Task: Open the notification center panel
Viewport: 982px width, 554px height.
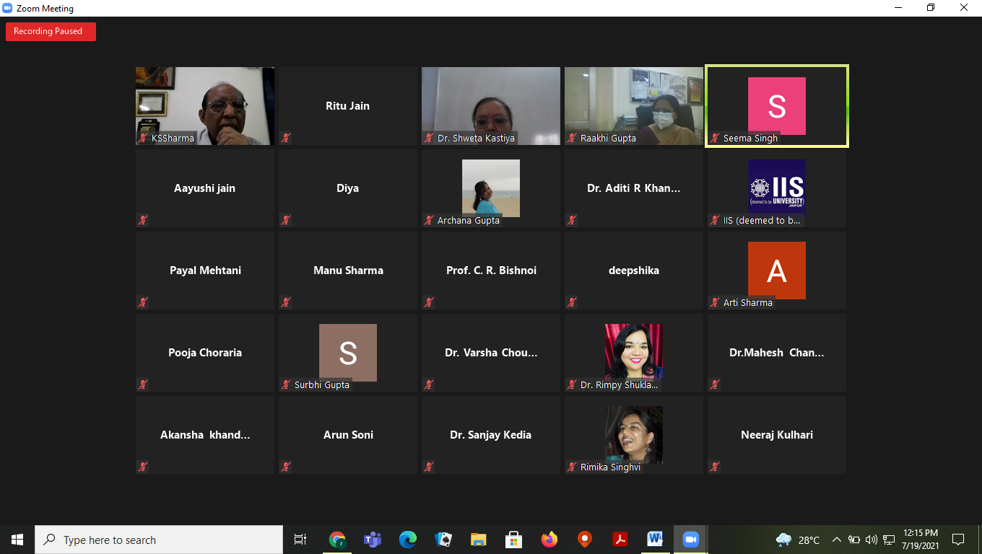Action: coord(958,540)
